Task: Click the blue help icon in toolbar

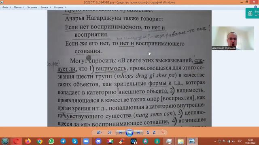Action: tap(256, 7)
